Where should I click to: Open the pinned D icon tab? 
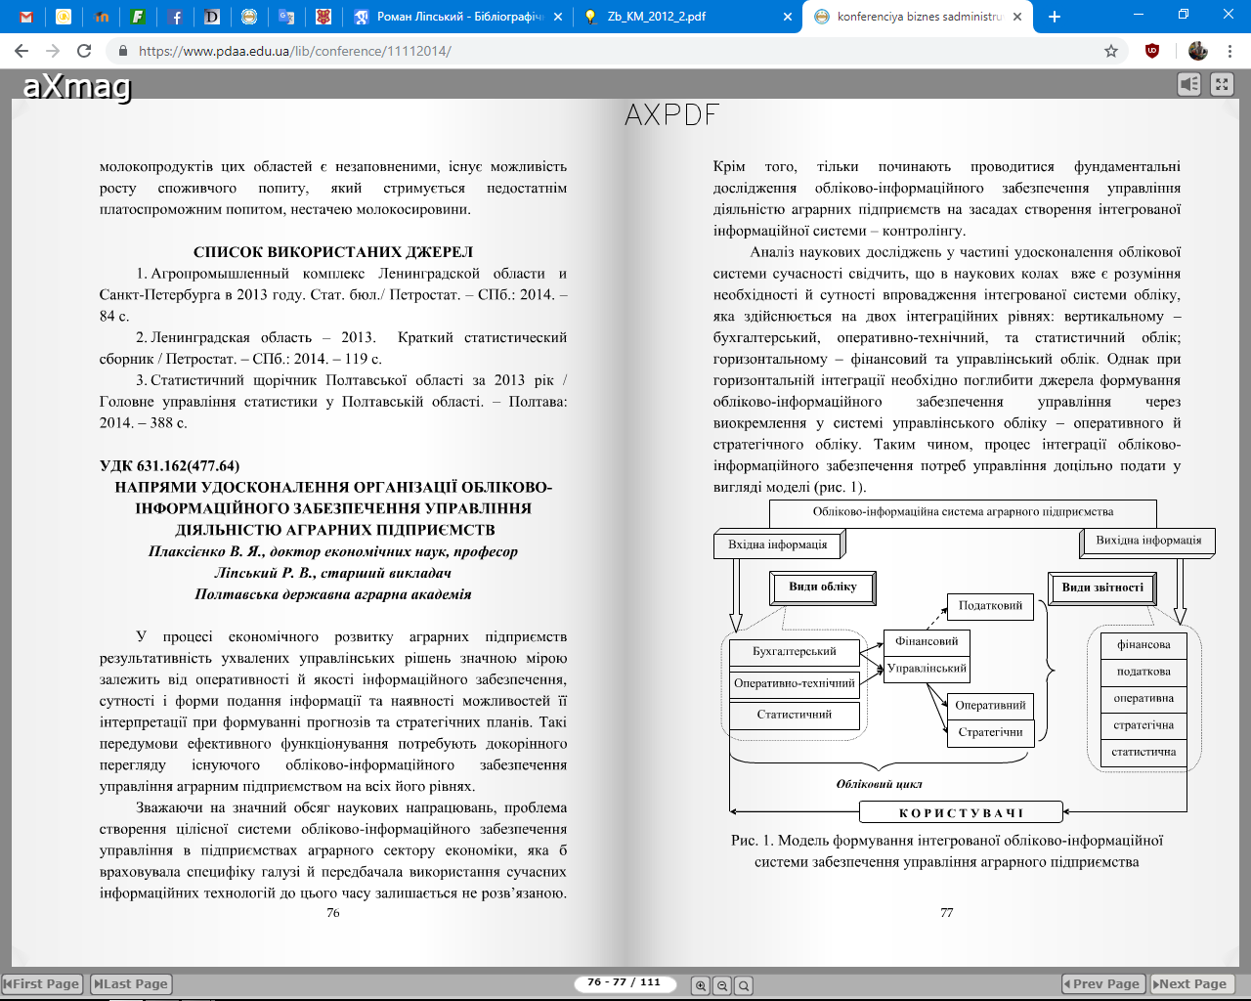coord(213,17)
